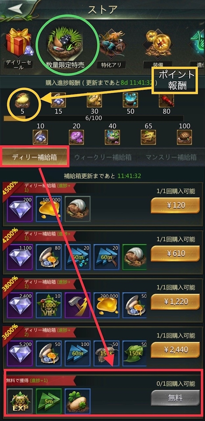Tap the 50-point reward chest icon
Viewport: 205px width, 421px height.
point(130,100)
